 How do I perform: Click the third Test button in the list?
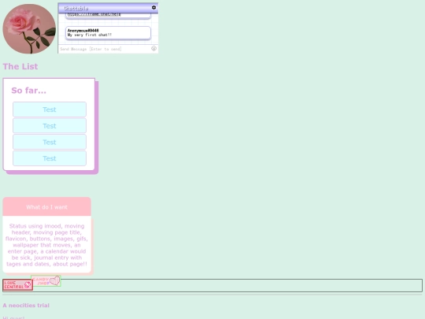click(50, 142)
